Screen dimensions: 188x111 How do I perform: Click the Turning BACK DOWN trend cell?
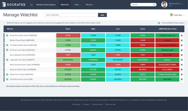(x=167, y=65)
